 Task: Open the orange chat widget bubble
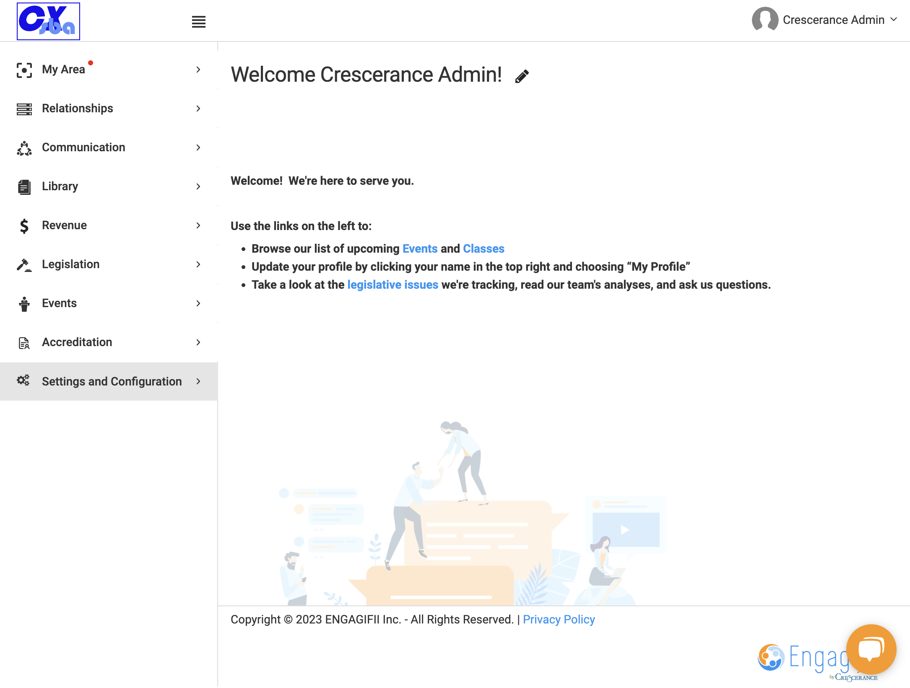pyautogui.click(x=871, y=649)
